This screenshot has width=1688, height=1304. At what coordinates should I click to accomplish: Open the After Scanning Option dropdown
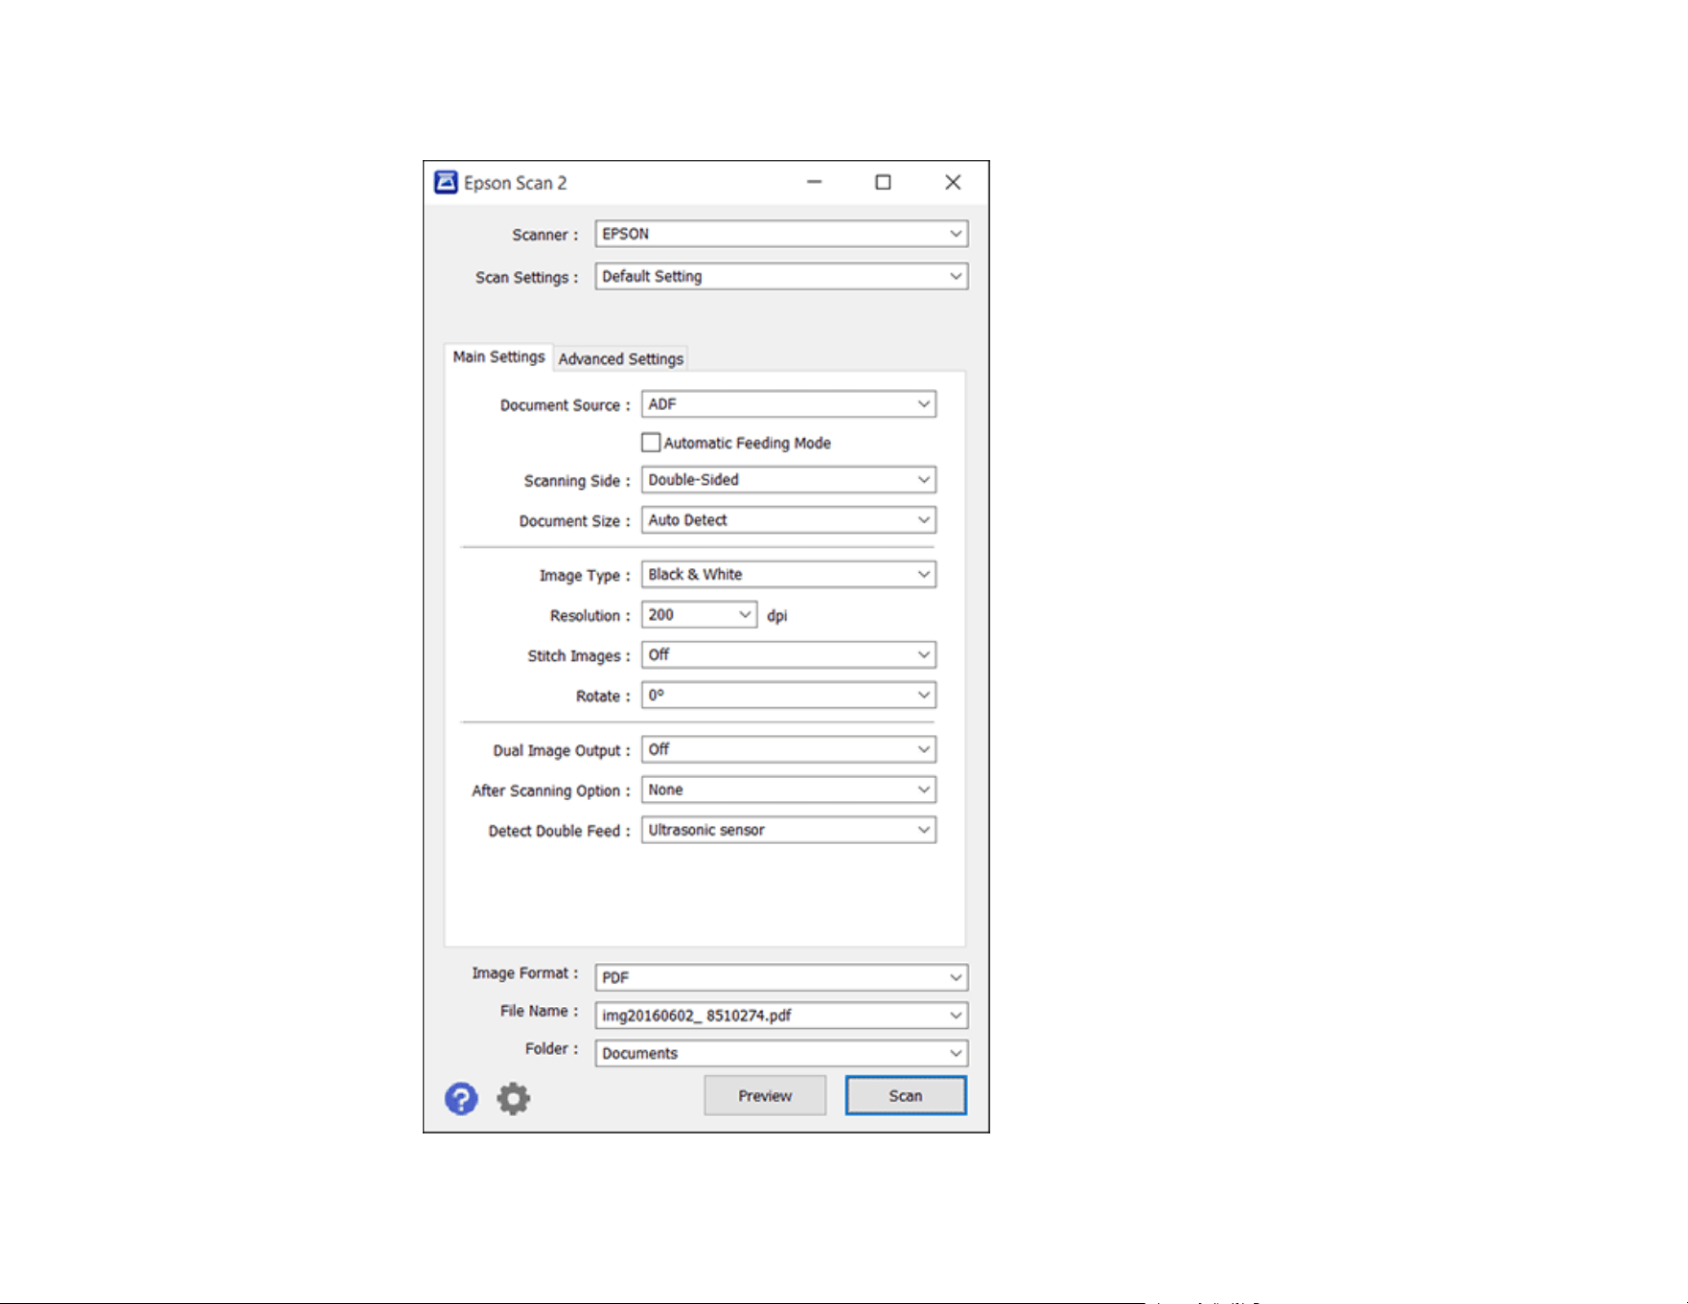coord(788,789)
